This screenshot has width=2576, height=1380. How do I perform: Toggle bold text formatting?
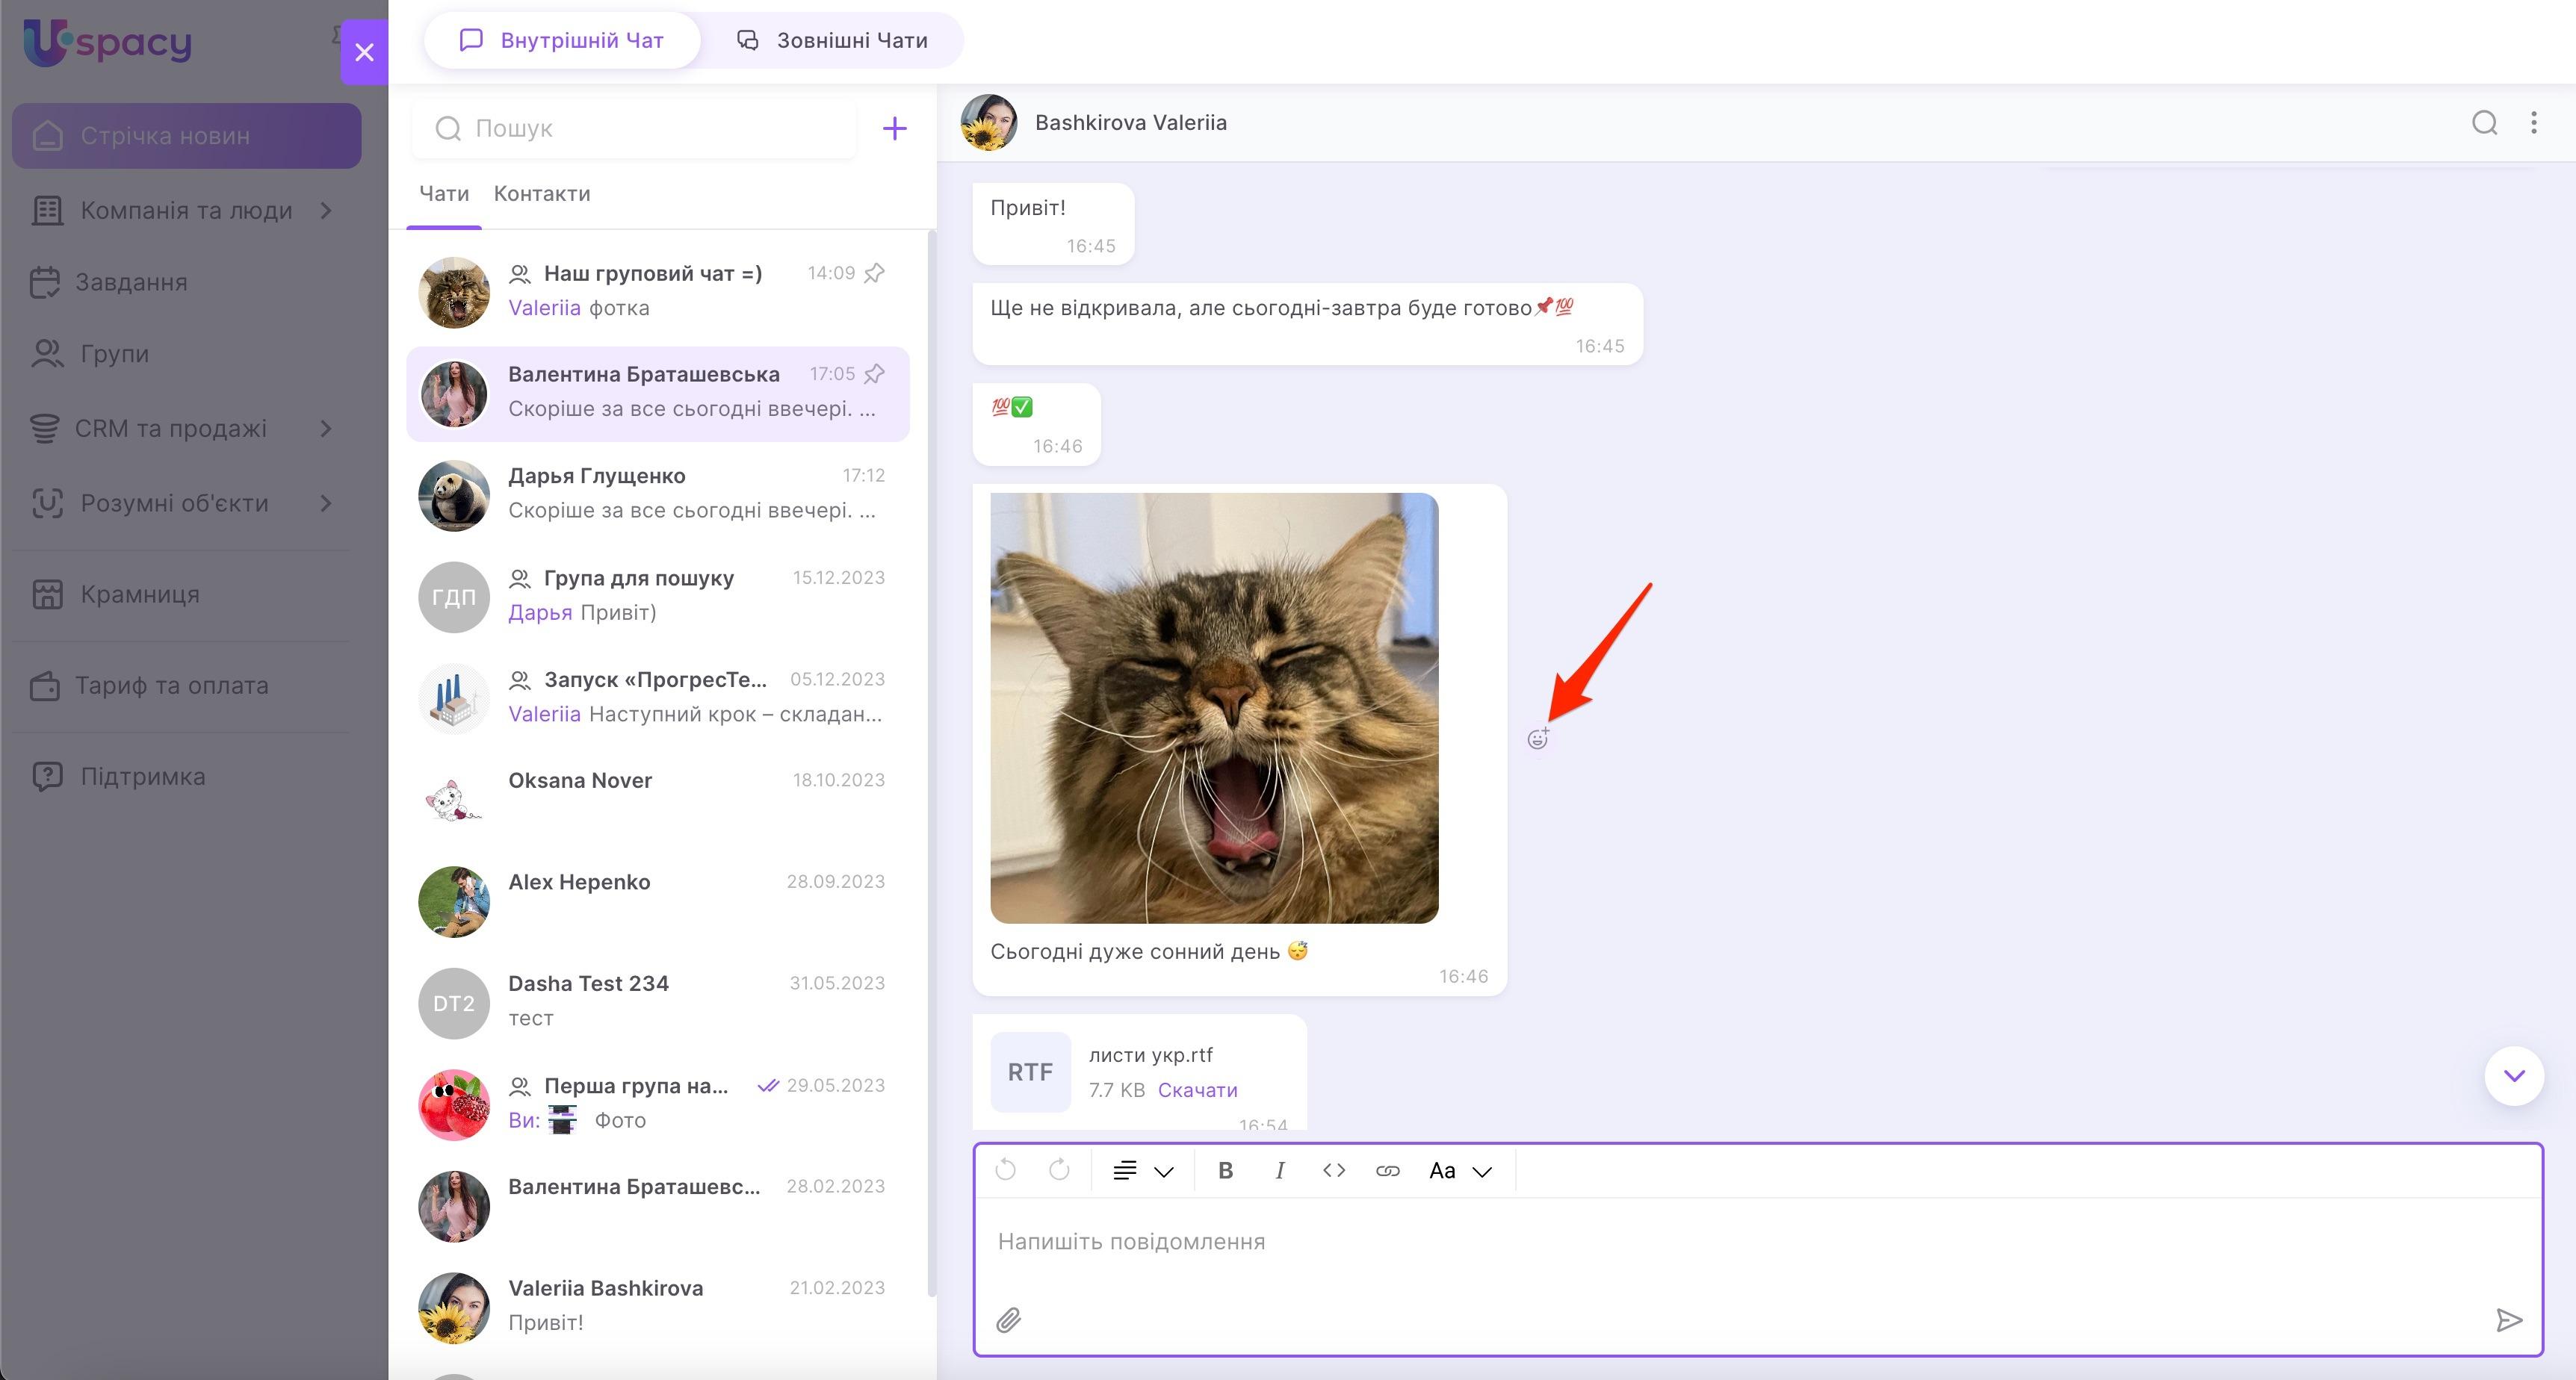pyautogui.click(x=1225, y=1170)
